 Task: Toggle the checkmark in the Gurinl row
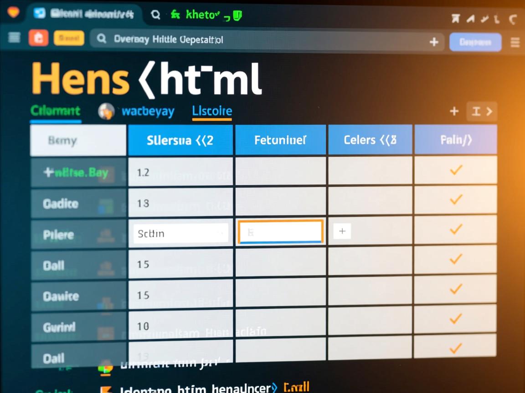tap(456, 319)
